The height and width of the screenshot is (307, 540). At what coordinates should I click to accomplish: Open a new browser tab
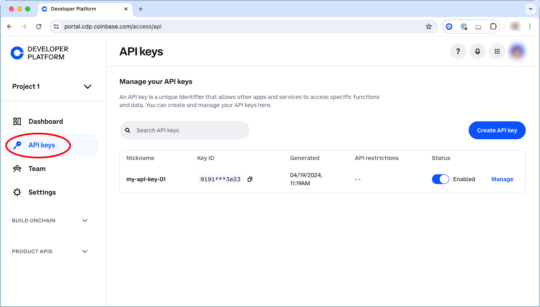point(141,9)
